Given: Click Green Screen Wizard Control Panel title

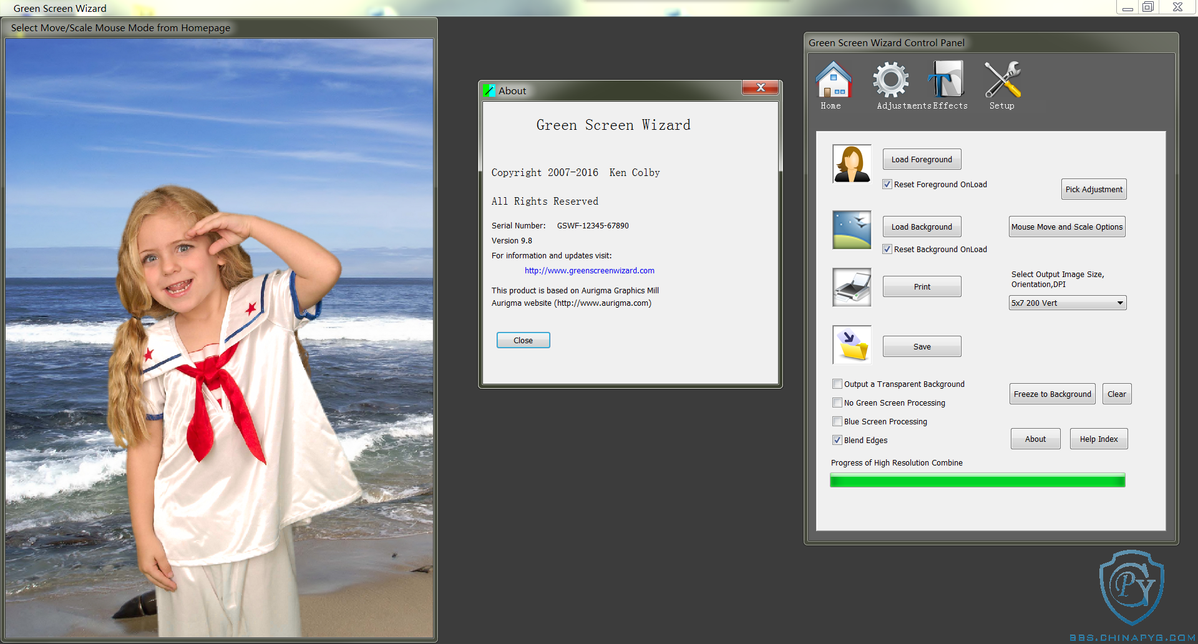Looking at the screenshot, I should [887, 42].
